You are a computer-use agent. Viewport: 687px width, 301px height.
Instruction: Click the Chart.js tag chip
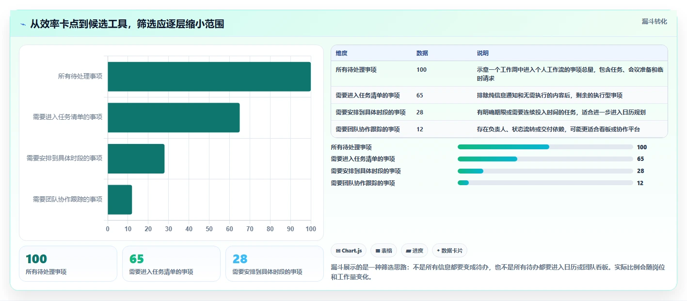[349, 251]
